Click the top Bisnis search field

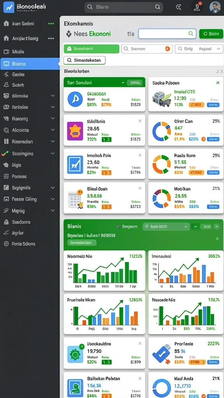point(124,7)
